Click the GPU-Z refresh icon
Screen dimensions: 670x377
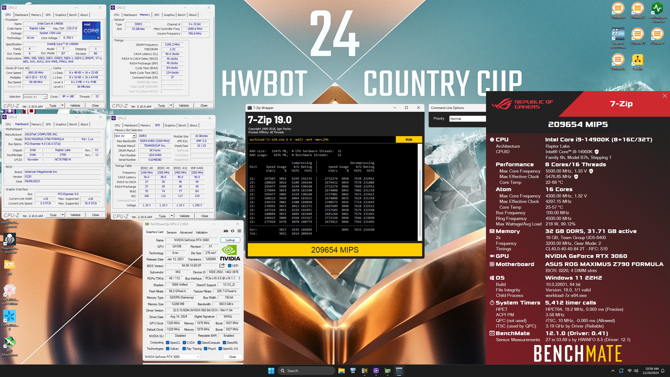[232, 231]
